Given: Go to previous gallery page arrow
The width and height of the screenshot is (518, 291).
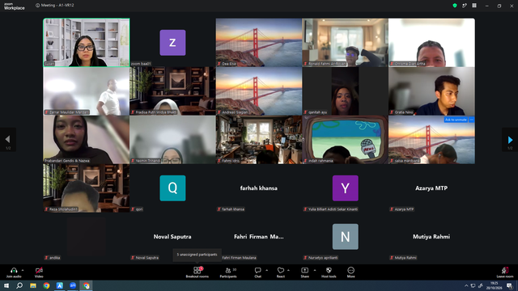Looking at the screenshot, I should pos(8,140).
